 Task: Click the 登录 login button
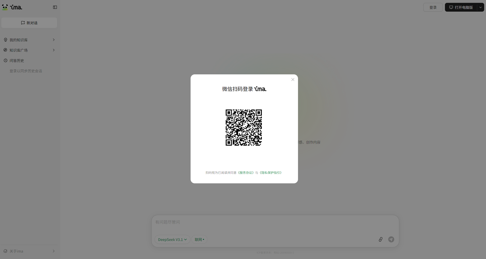point(433,7)
